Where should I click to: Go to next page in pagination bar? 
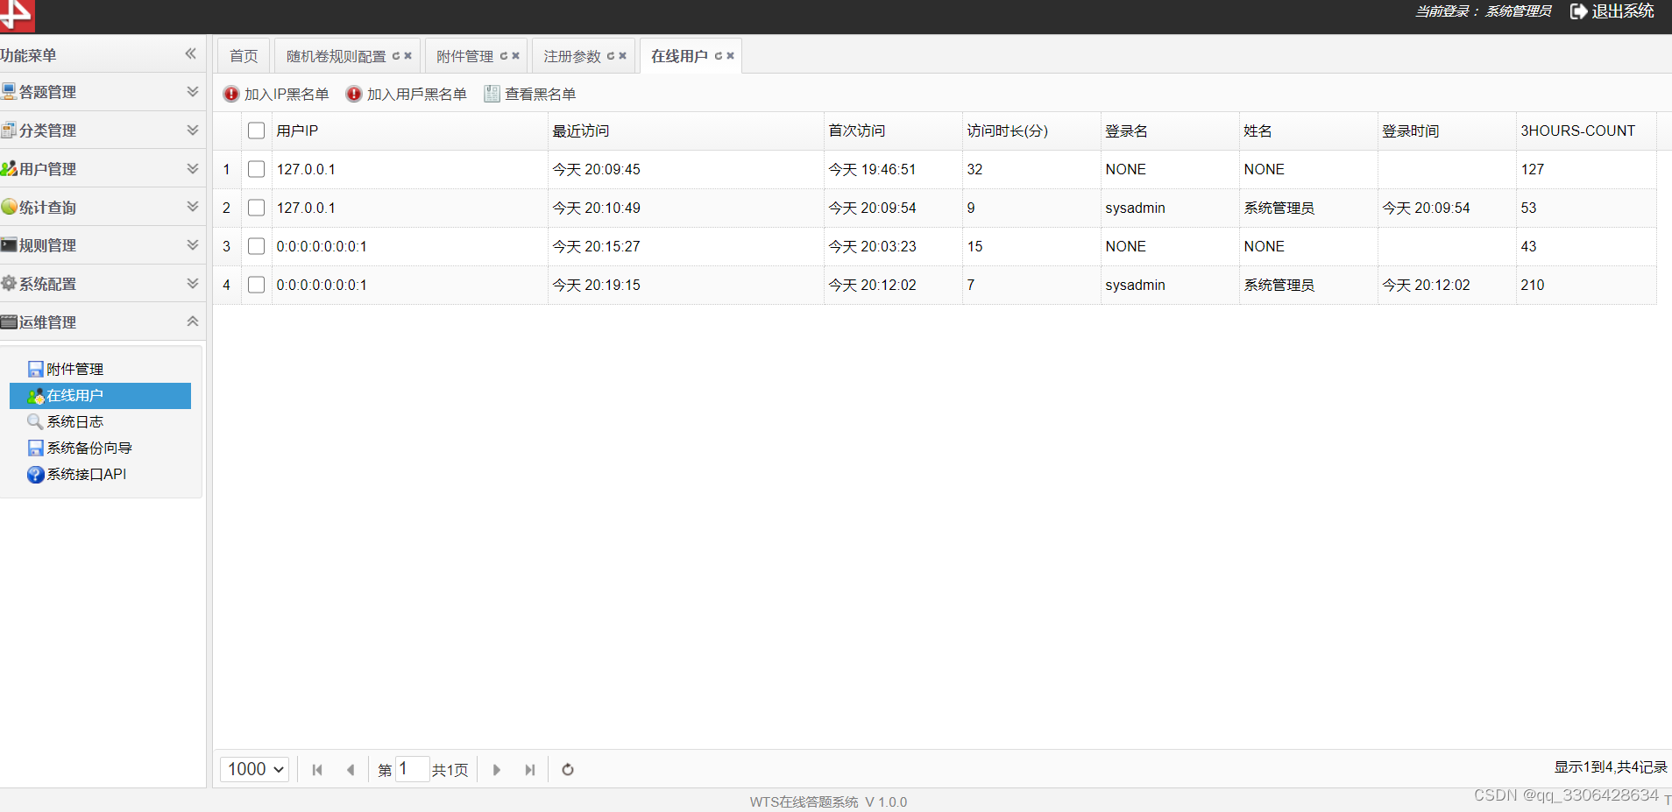(497, 769)
